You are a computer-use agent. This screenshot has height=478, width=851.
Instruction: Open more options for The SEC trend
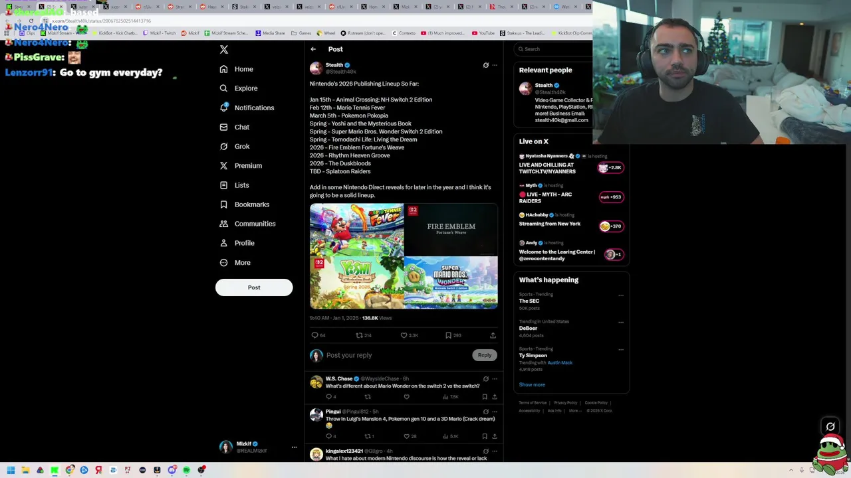click(621, 295)
